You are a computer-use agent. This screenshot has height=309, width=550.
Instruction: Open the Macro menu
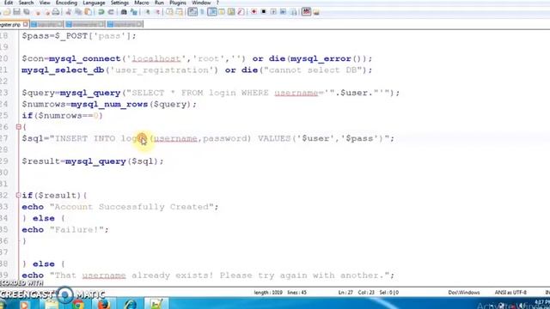tap(142, 3)
